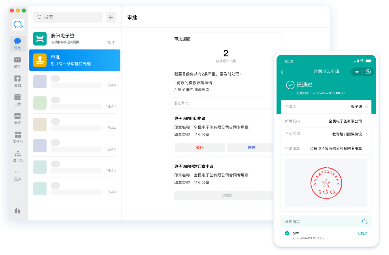The height and width of the screenshot is (255, 389).
Task: Click phone status bar battery icon
Action: point(369,61)
